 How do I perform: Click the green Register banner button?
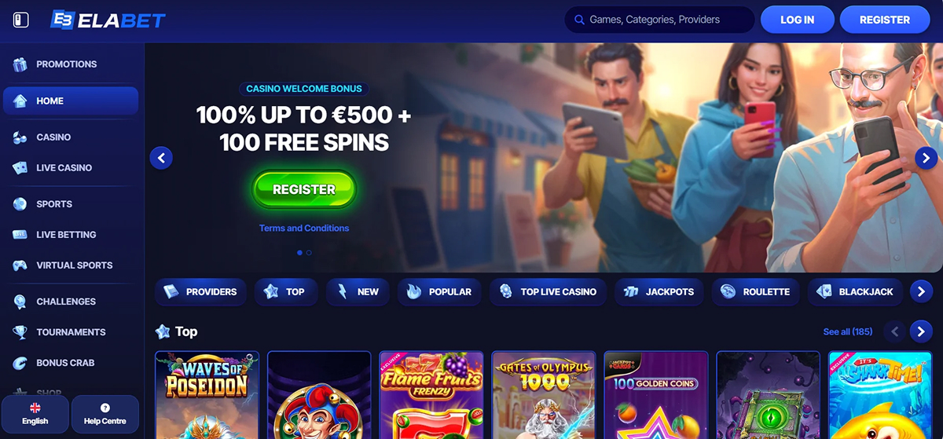(x=304, y=189)
